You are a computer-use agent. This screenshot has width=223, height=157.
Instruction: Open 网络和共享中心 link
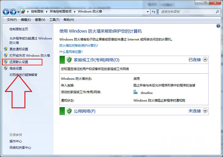coord(20,148)
